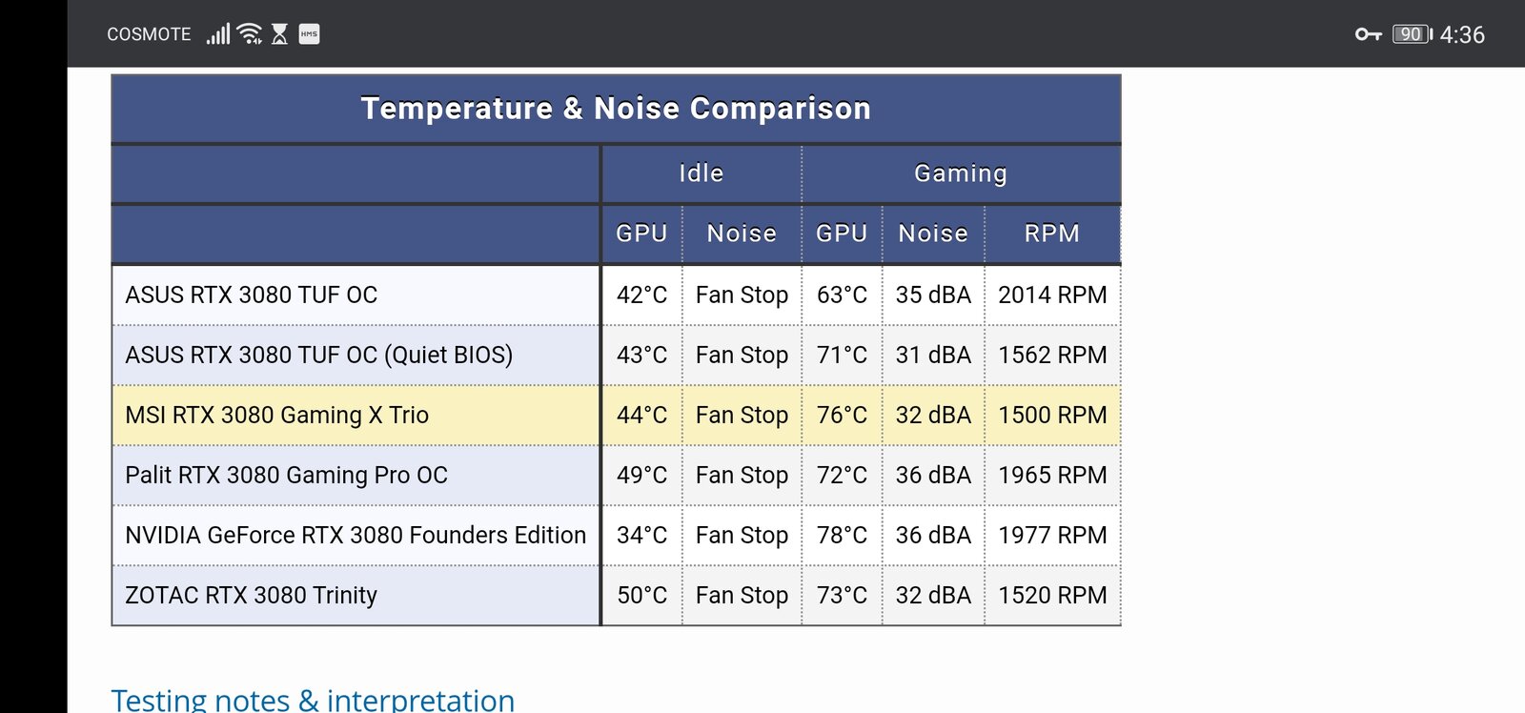Tap the Wi-Fi status icon
The image size is (1525, 713).
pos(250,34)
